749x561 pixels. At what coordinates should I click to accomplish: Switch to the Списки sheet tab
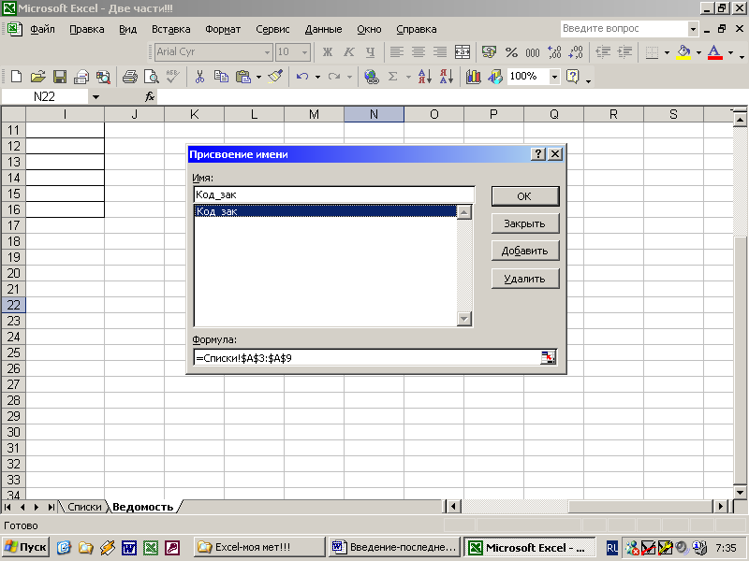(84, 507)
